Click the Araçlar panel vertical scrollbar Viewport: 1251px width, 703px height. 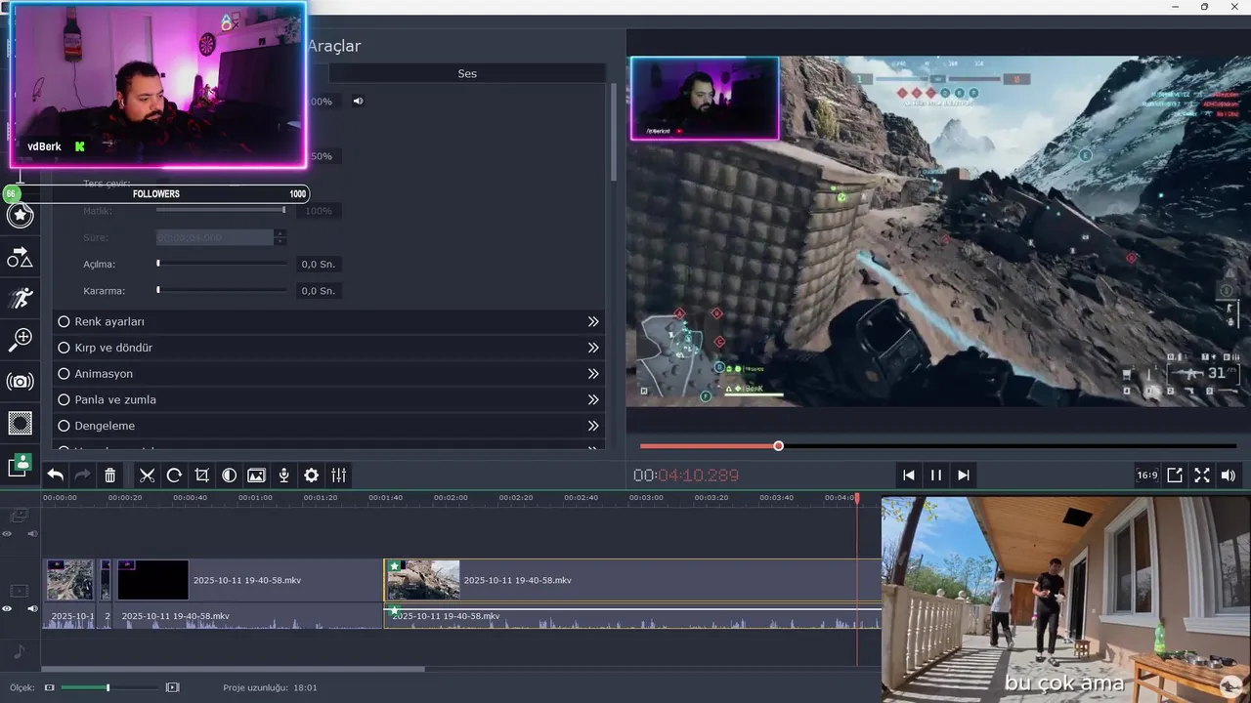(614, 132)
